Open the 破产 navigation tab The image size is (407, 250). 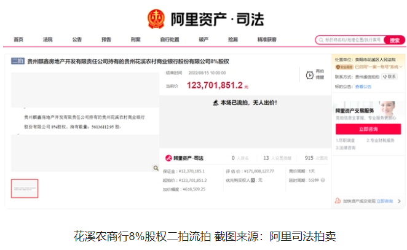pyautogui.click(x=204, y=39)
